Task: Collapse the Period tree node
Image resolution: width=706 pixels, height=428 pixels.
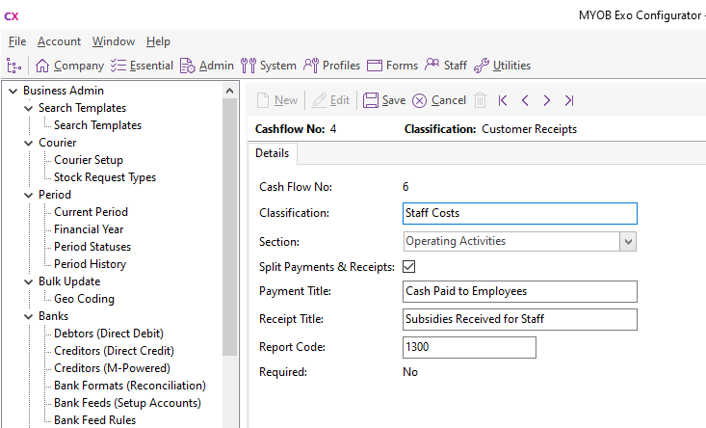Action: (x=29, y=195)
